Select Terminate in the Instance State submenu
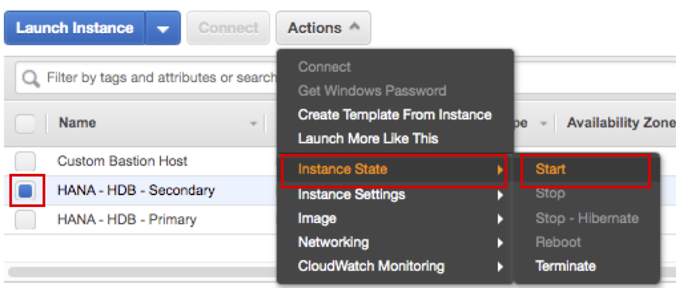 [565, 266]
